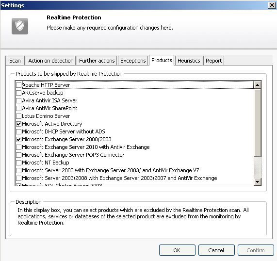
Task: Click the OK button
Action: [177, 250]
